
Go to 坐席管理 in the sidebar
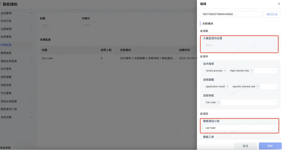[6, 37]
